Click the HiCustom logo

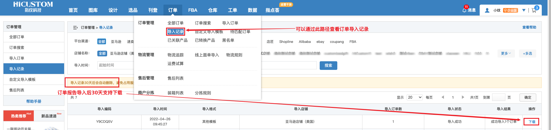(x=33, y=7)
